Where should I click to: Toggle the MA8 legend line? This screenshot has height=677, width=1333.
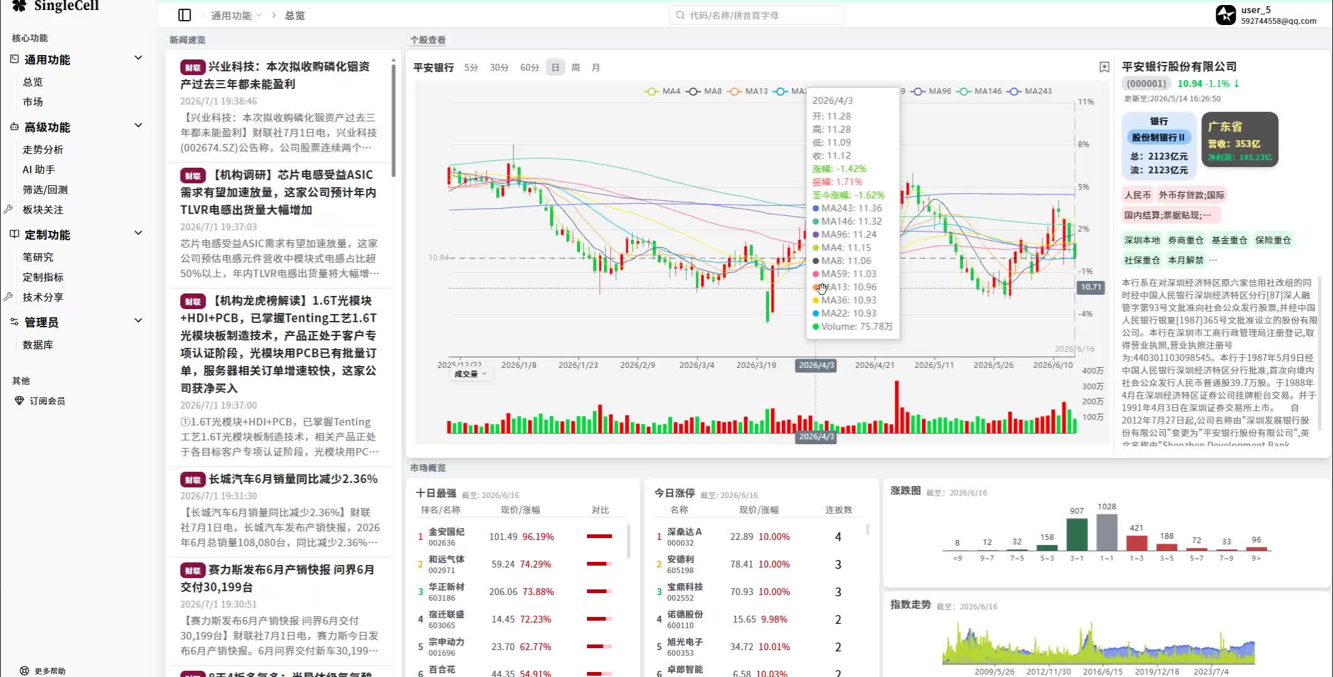703,91
